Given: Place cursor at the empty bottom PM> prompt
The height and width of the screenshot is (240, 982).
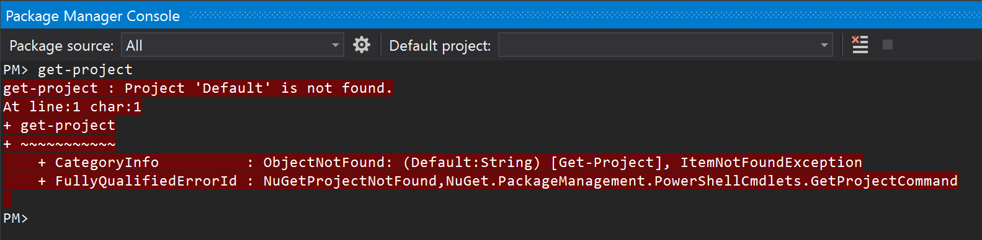Looking at the screenshot, I should pos(16,218).
